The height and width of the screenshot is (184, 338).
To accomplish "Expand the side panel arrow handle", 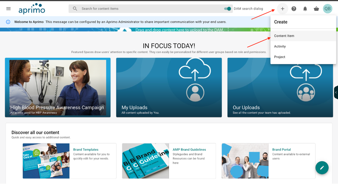I will pos(336,92).
